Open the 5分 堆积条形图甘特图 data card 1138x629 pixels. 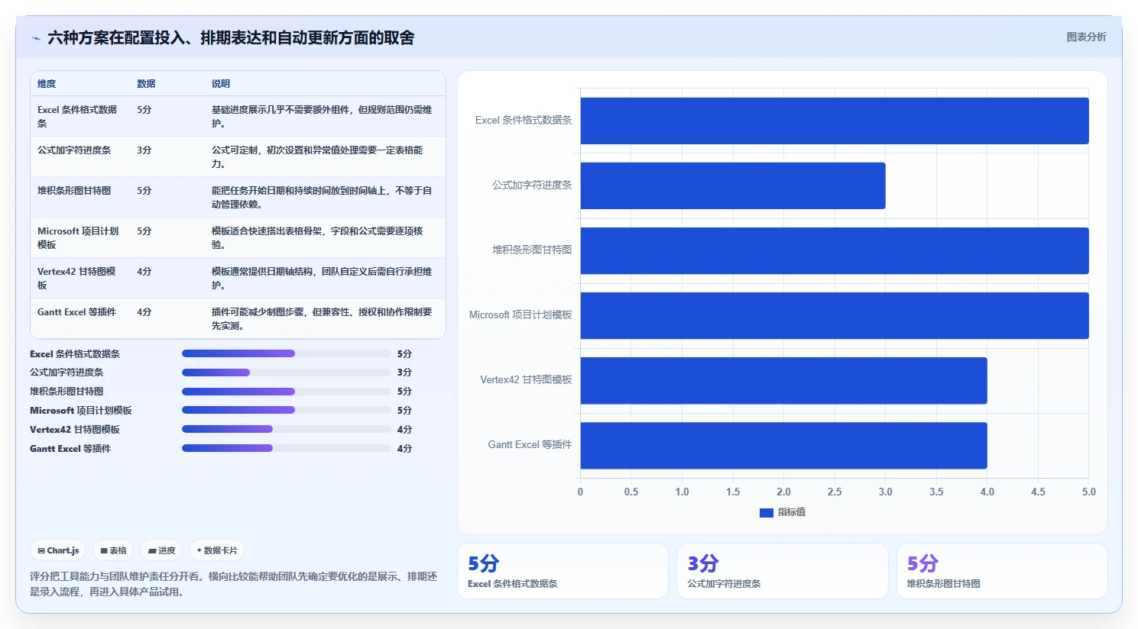[x=1002, y=571]
